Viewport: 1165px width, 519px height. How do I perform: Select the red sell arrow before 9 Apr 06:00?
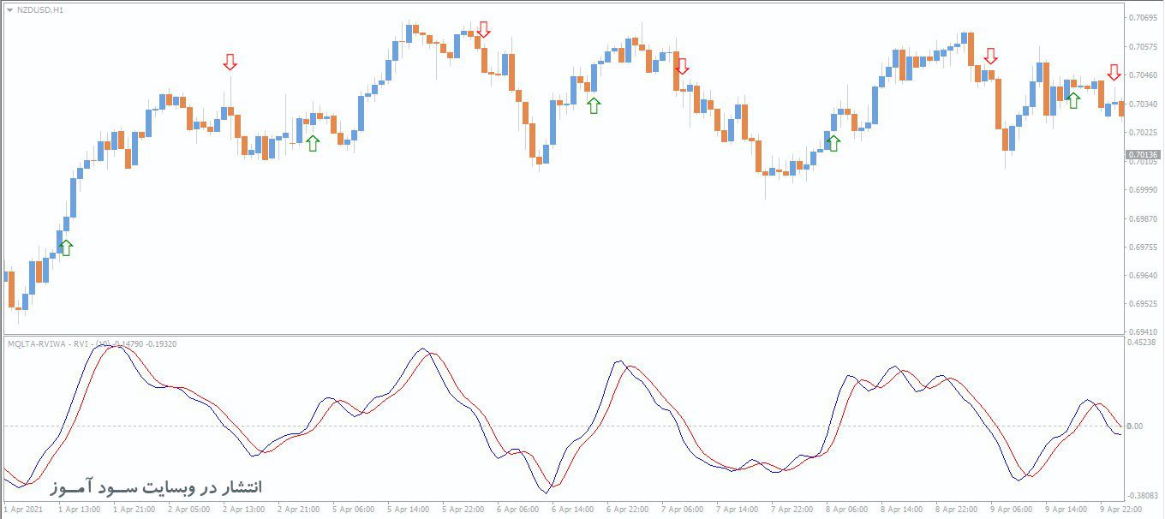(x=991, y=57)
